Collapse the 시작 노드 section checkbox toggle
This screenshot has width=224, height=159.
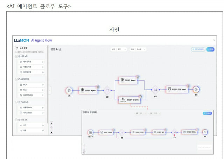click(16, 56)
